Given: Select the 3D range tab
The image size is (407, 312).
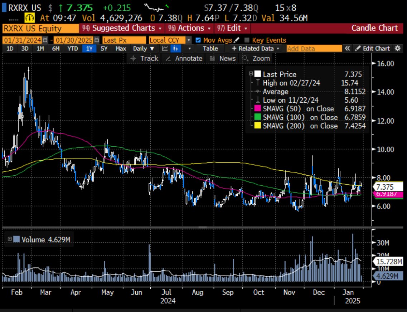Looking at the screenshot, I should point(25,49).
